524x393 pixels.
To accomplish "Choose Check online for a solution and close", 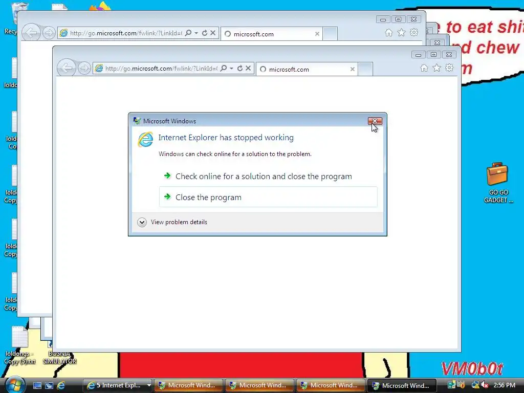I will coord(268,176).
